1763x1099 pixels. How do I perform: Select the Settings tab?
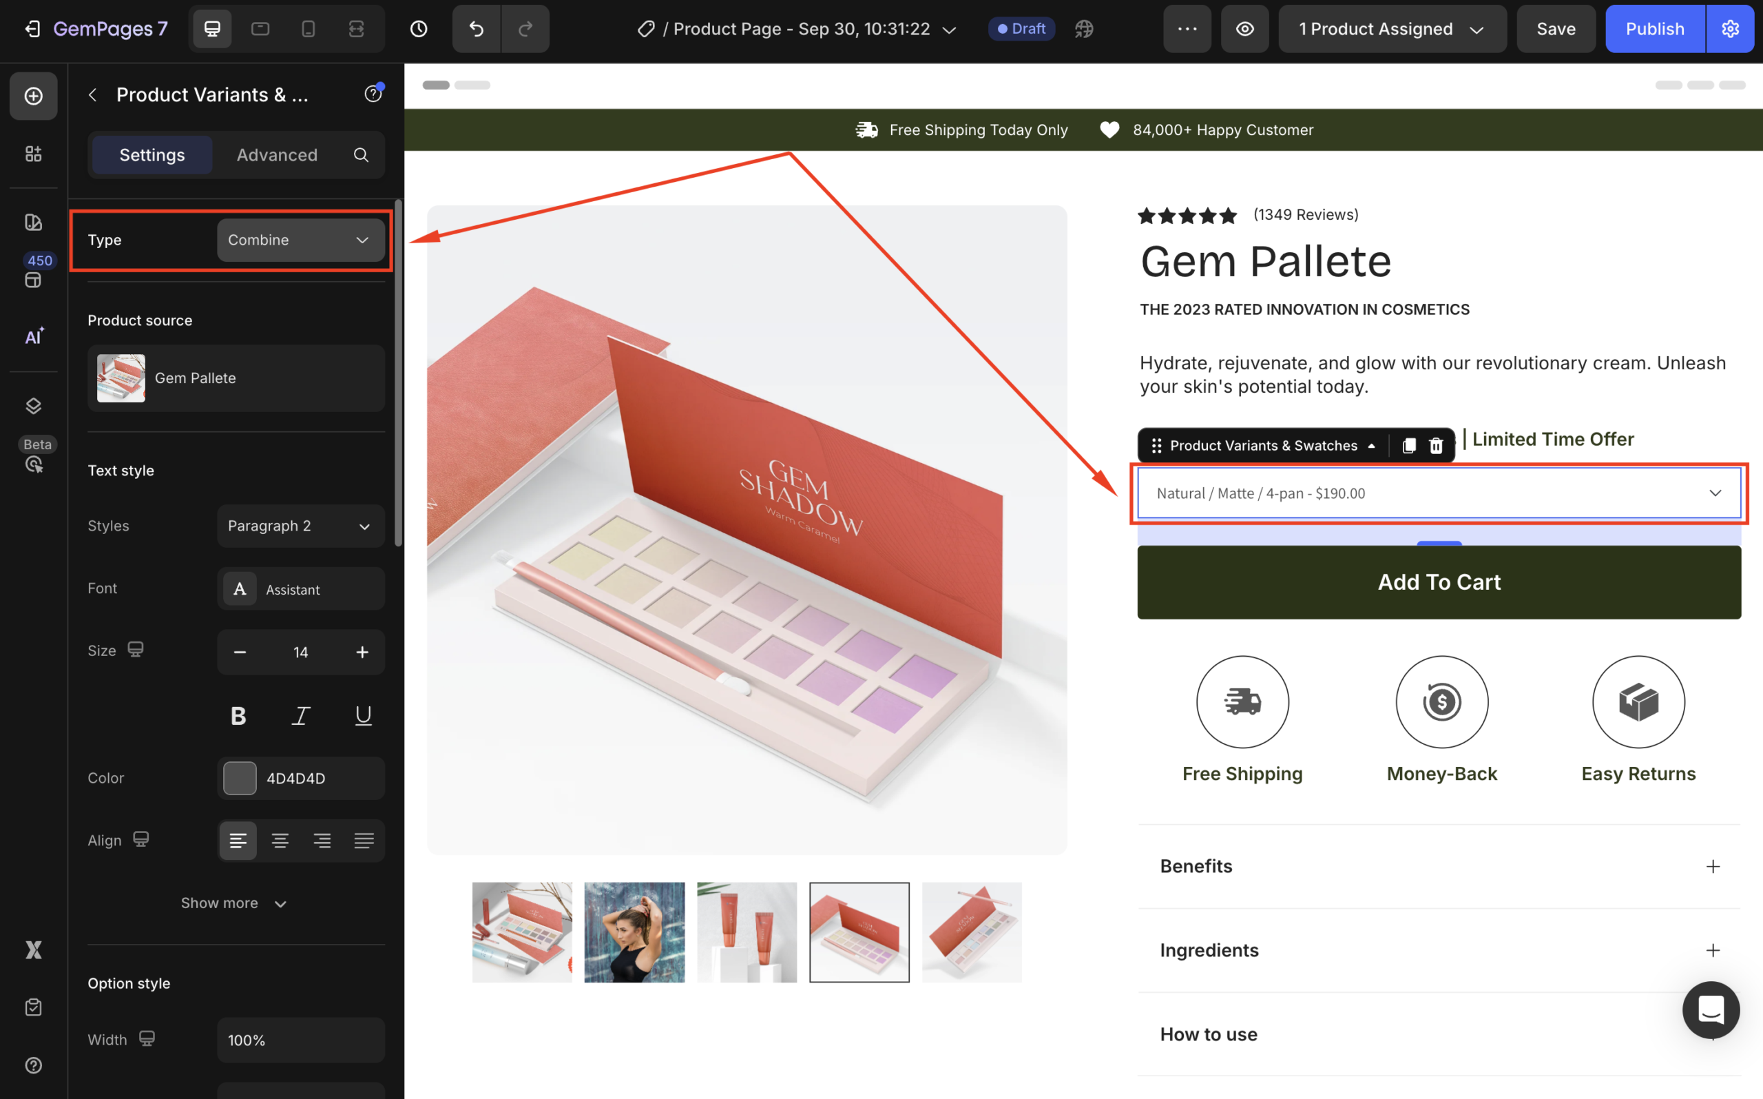pyautogui.click(x=152, y=155)
